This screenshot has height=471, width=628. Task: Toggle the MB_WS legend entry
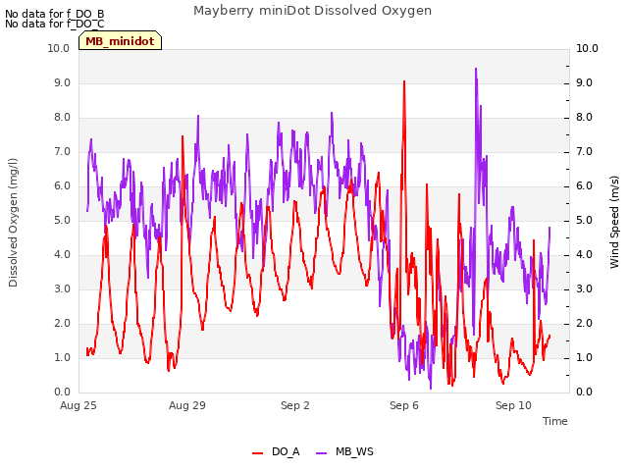click(344, 452)
